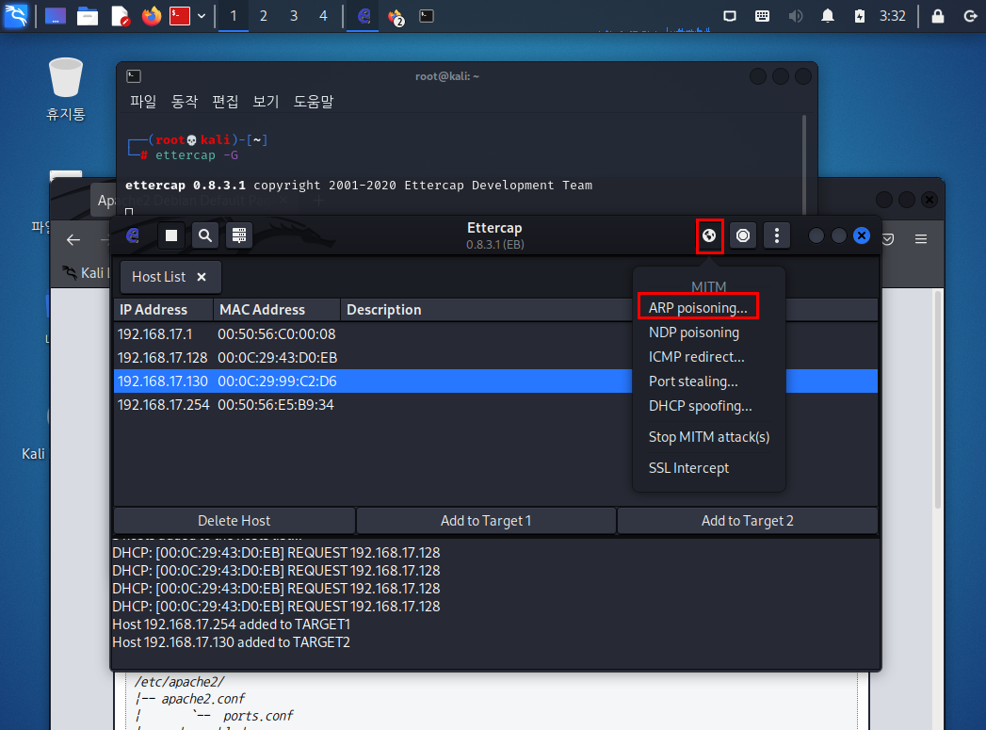
Task: Open the MITM globe menu in Ettercap
Action: click(709, 235)
